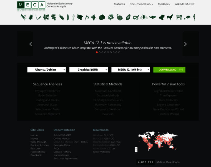Open End User Agreement footer link
The width and height of the screenshot is (211, 167).
click(x=66, y=158)
